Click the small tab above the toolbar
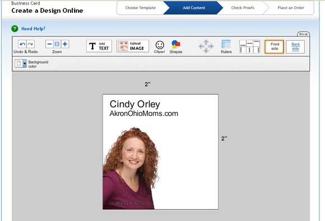This screenshot has width=325, height=221. click(303, 34)
